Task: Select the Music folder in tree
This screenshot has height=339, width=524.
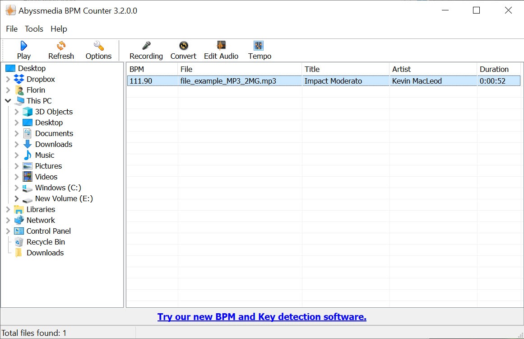Action: (44, 155)
